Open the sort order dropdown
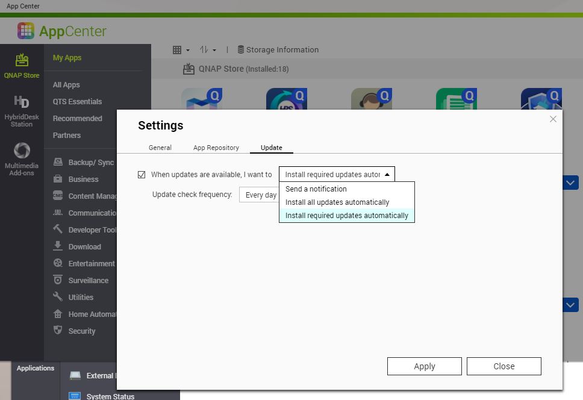Screen dimensions: 583x400 point(208,50)
